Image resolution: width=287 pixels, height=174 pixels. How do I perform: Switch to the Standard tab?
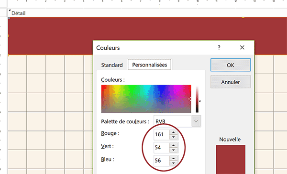tap(112, 65)
